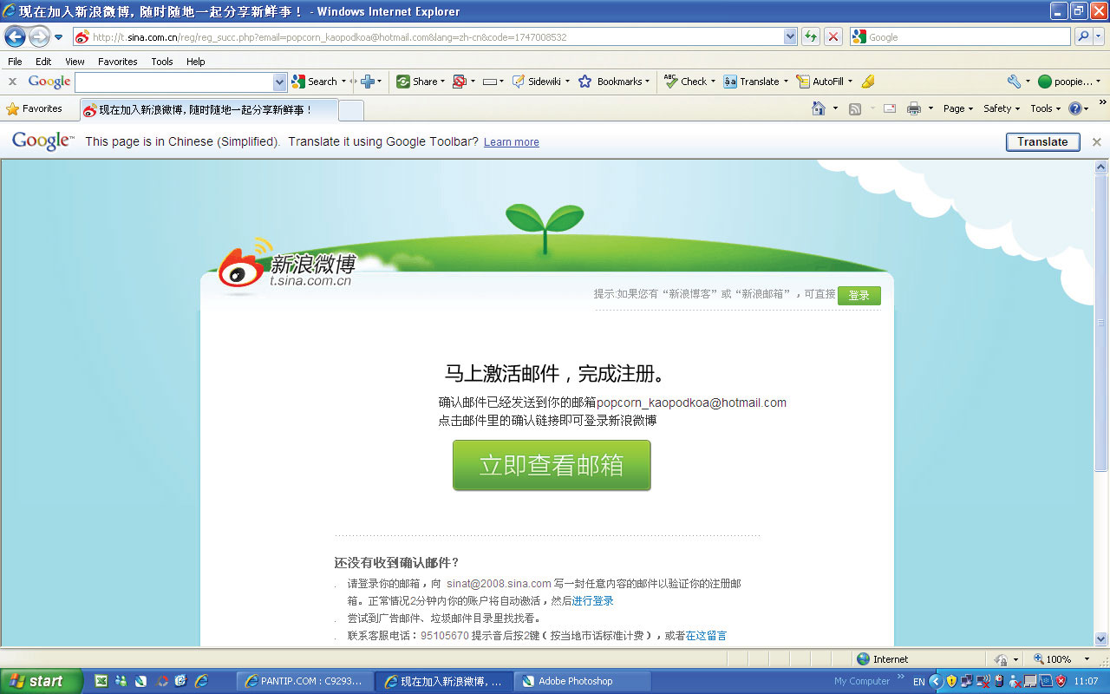
Task: Click the yellow highlighter icon
Action: pos(868,82)
